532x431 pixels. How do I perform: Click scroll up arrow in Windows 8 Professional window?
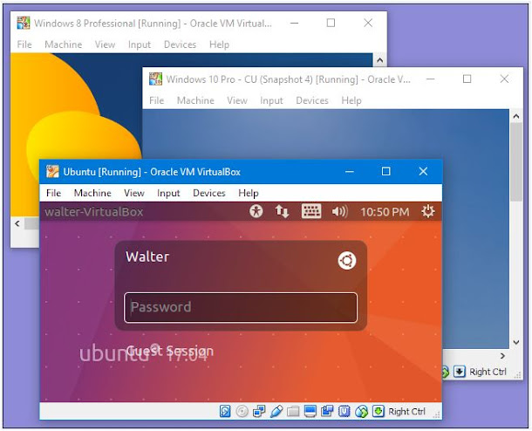(380, 60)
